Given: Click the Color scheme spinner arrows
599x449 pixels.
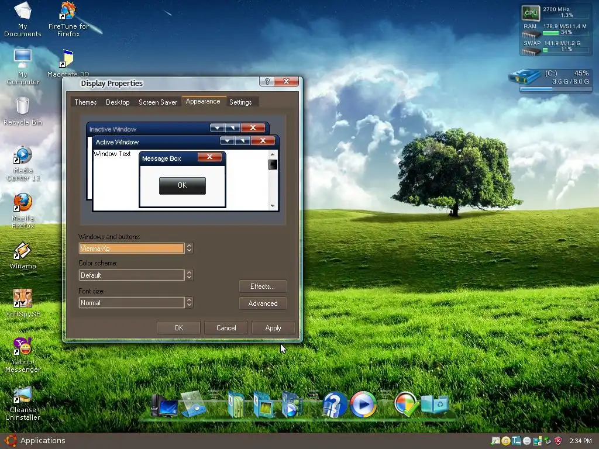Looking at the screenshot, I should point(189,275).
